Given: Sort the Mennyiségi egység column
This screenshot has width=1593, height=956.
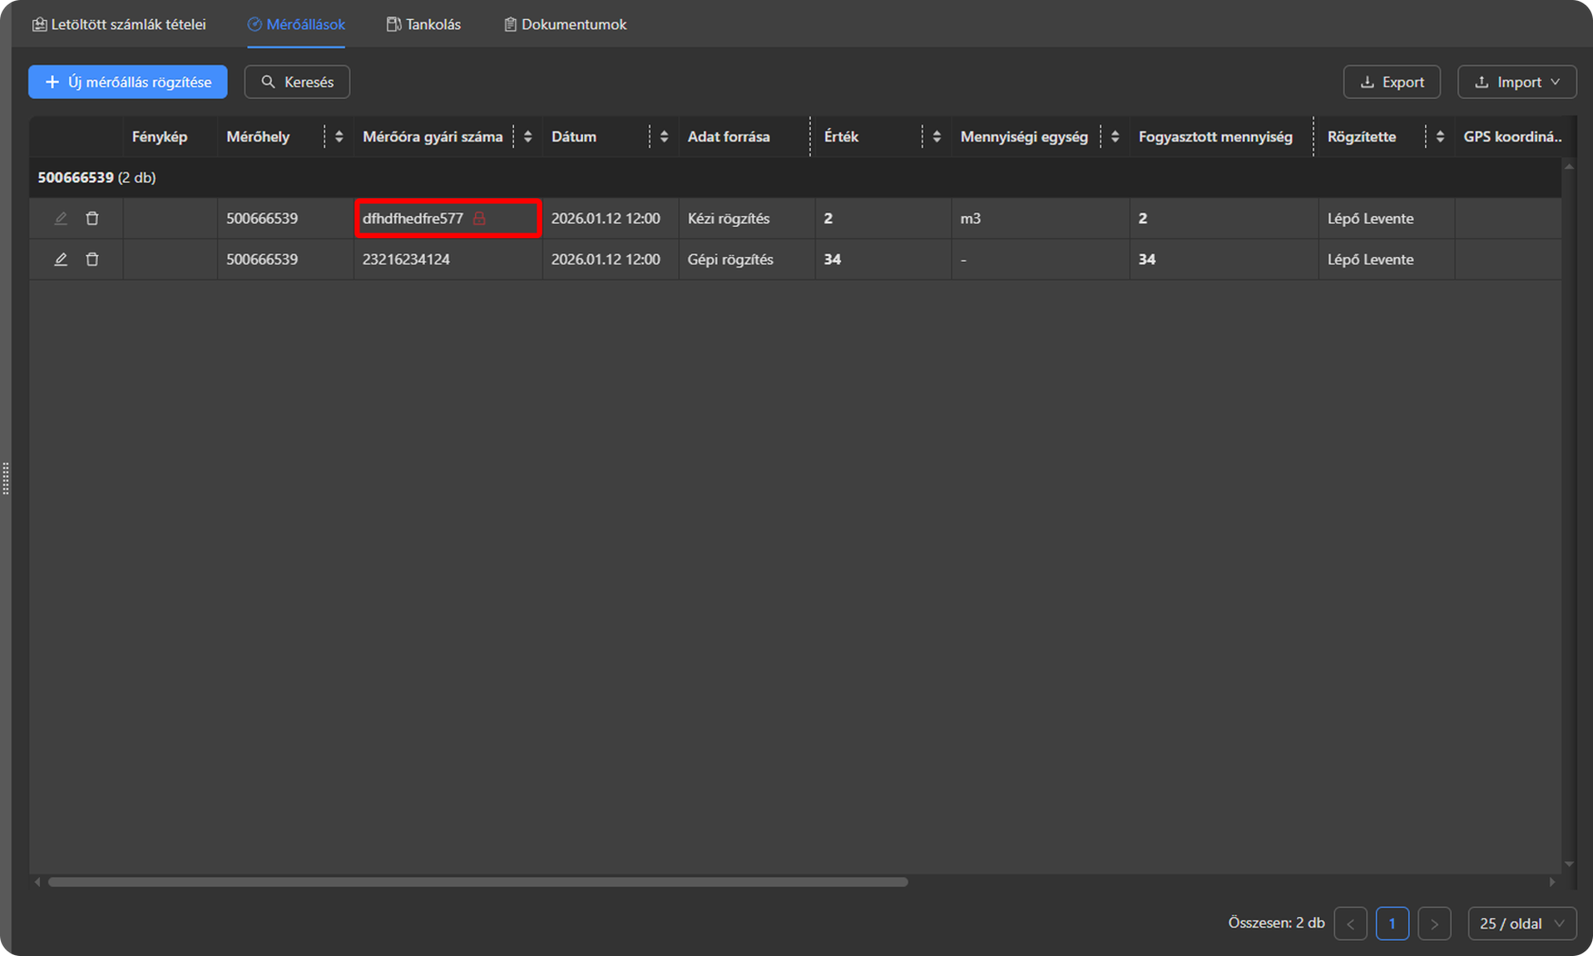Looking at the screenshot, I should click(1114, 137).
